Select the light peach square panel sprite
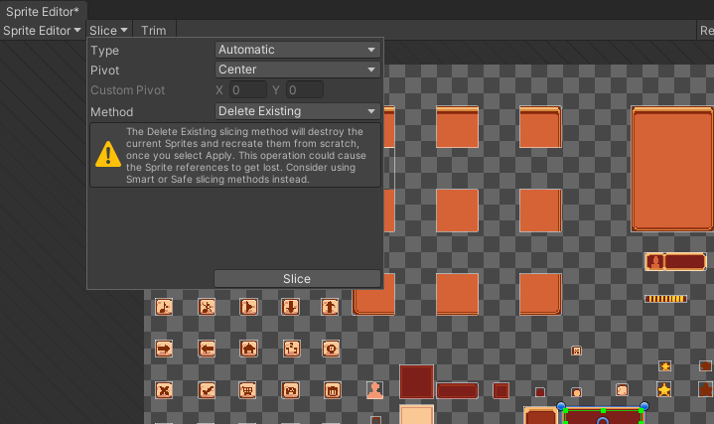 [417, 414]
